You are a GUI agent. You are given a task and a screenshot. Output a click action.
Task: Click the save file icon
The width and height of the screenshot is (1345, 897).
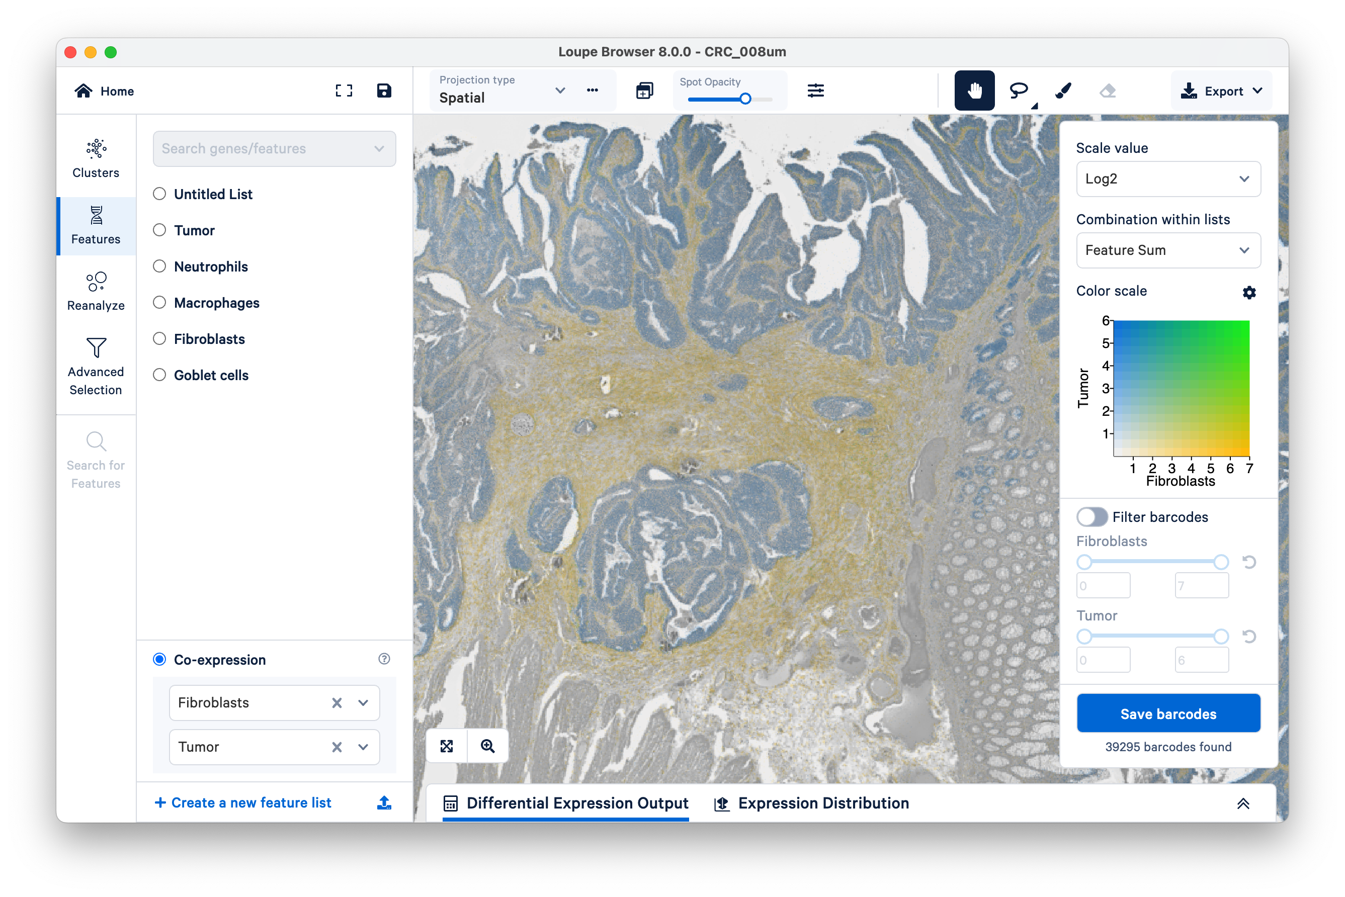coord(384,91)
